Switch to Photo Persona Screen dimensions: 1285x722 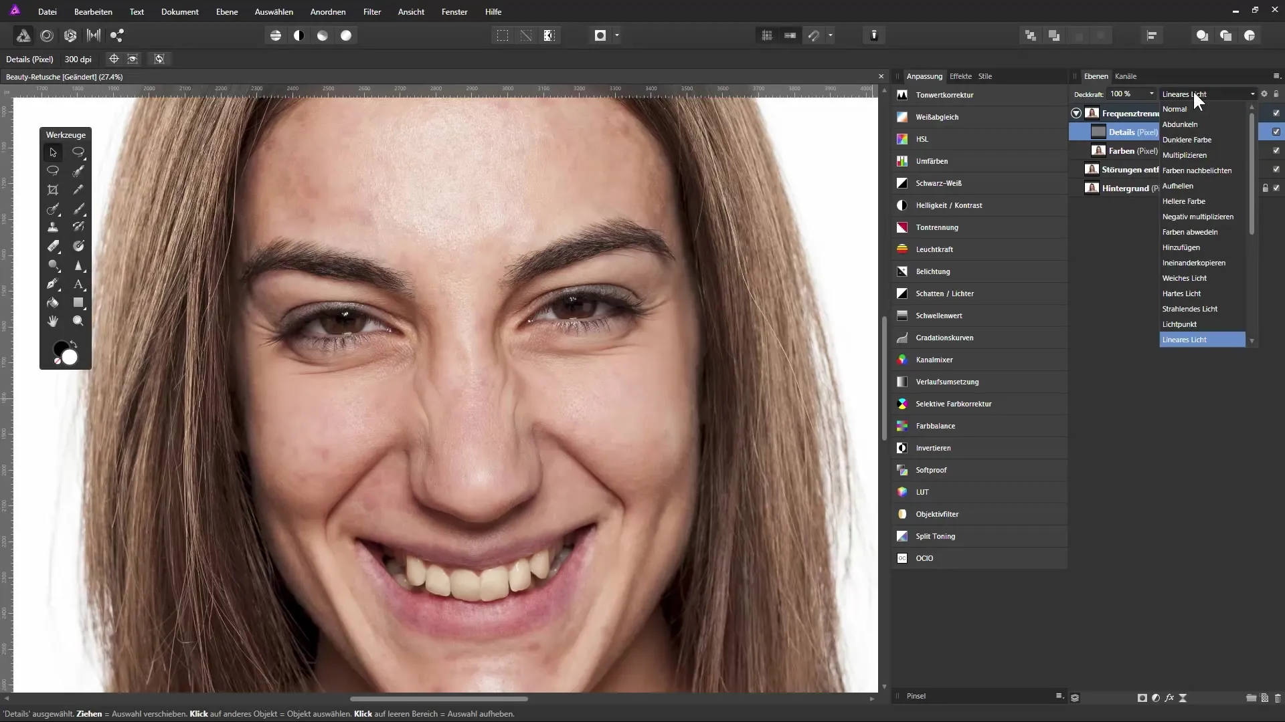point(23,35)
